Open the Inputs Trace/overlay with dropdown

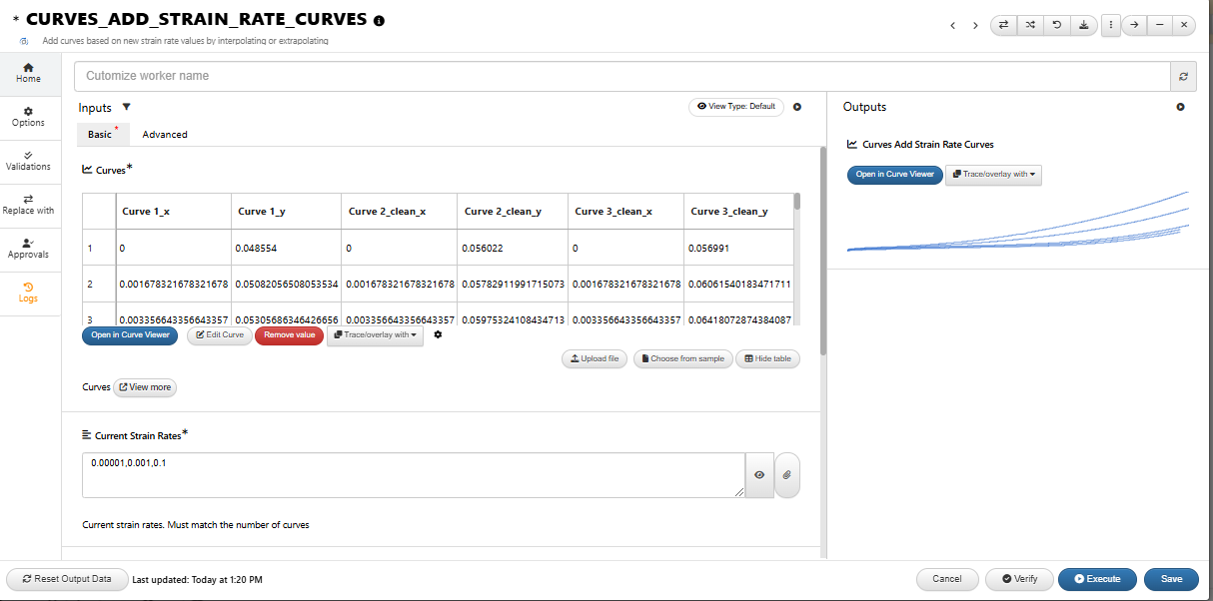click(x=375, y=335)
